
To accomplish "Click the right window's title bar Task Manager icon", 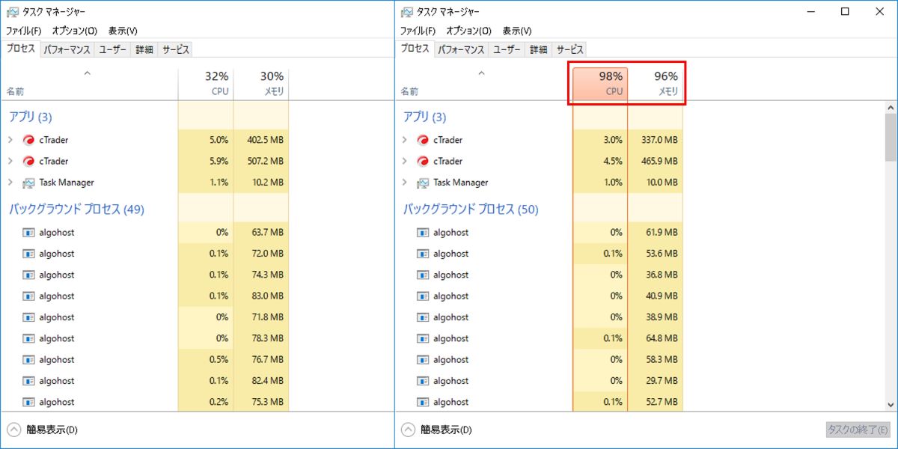I will [x=406, y=12].
